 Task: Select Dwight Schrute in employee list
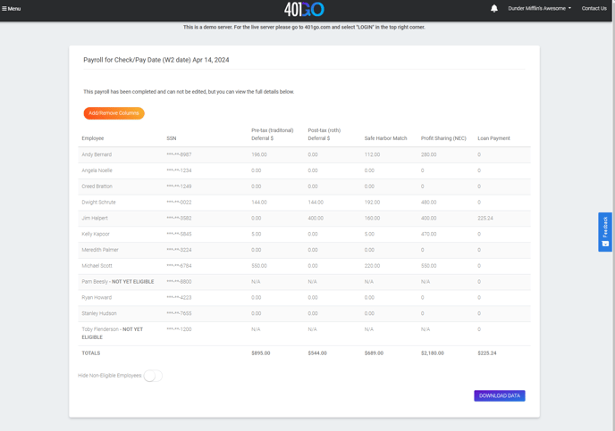coord(98,203)
